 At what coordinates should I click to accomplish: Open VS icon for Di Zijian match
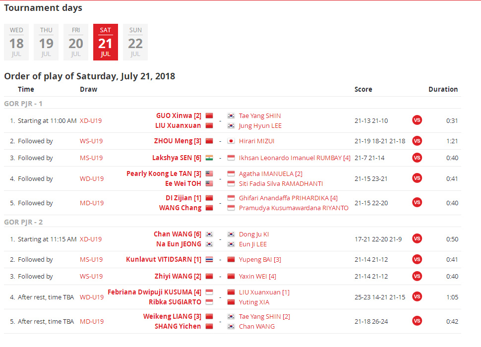417,203
